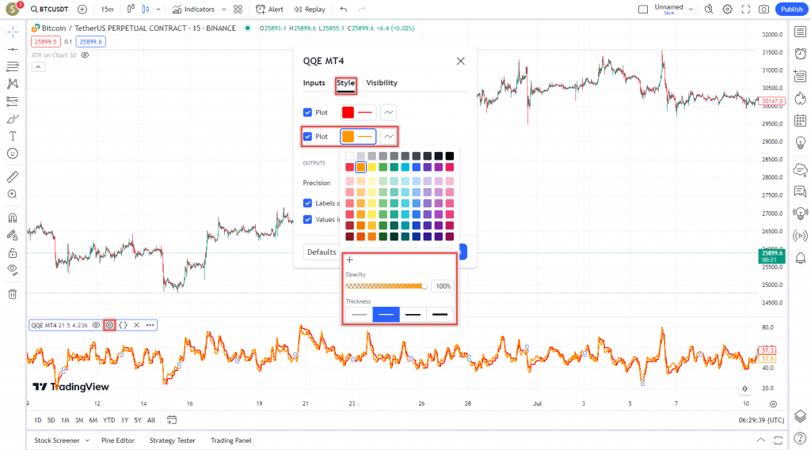Image resolution: width=811 pixels, height=450 pixels.
Task: Pick black swatch in color palette
Action: click(x=450, y=156)
